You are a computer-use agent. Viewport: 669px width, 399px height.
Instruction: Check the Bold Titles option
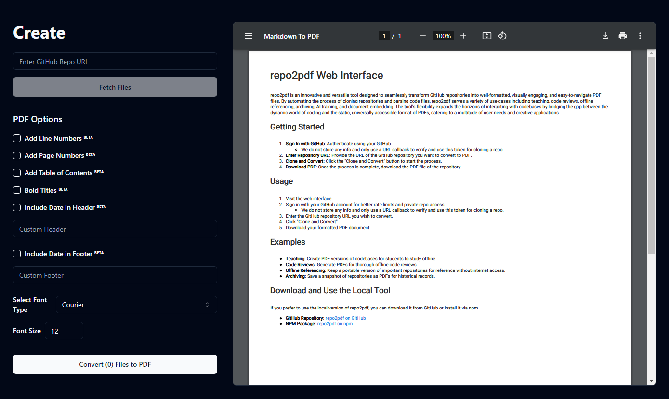(x=17, y=190)
